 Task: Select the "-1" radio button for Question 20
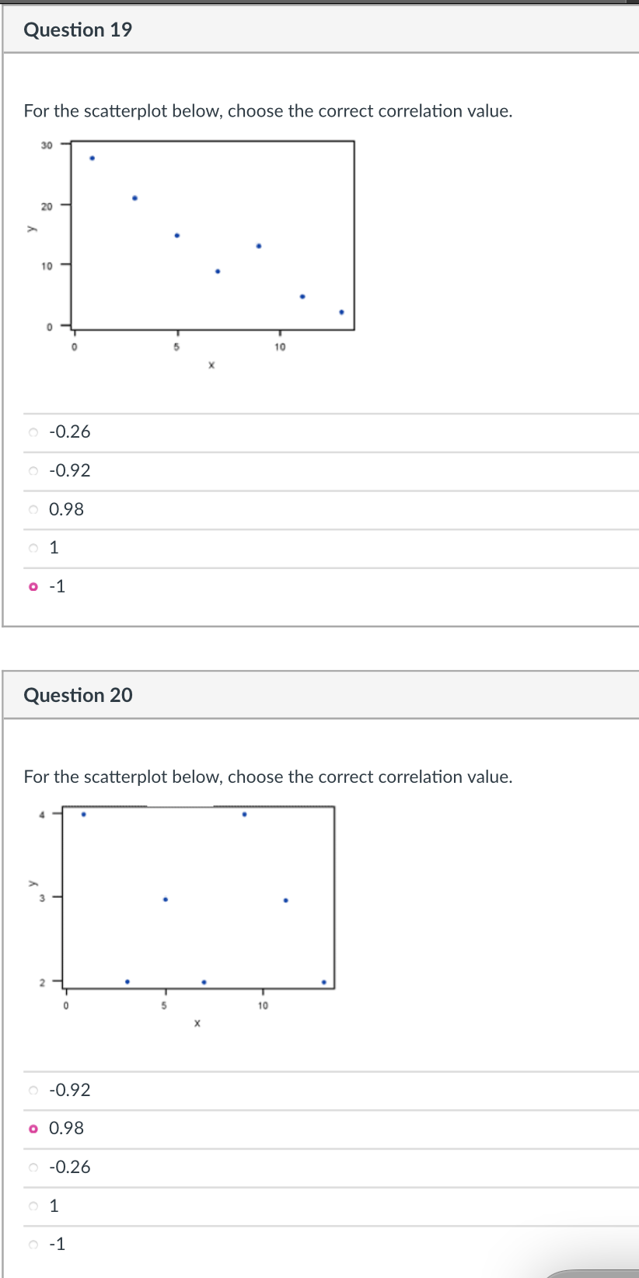[33, 1244]
